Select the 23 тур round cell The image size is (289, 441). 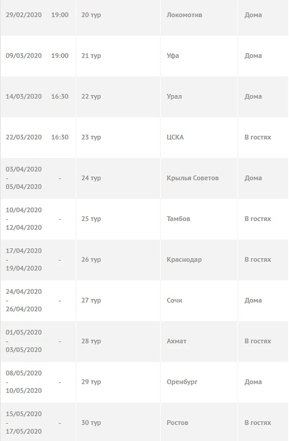click(x=91, y=138)
